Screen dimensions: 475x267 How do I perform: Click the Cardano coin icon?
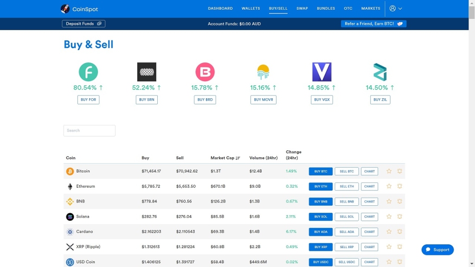pos(70,232)
